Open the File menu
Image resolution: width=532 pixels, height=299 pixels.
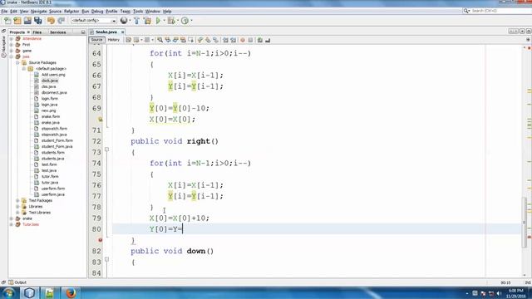coord(4,11)
